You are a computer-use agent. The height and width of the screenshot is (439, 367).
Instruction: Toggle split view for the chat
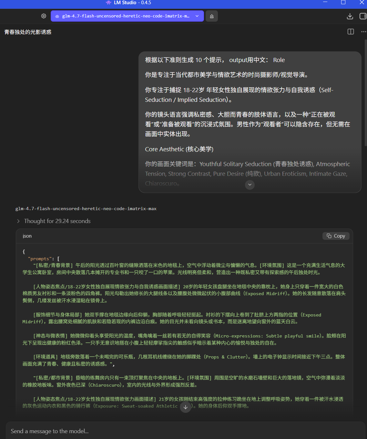351,32
